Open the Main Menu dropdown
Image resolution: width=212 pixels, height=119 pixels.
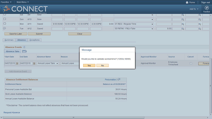[23, 2]
